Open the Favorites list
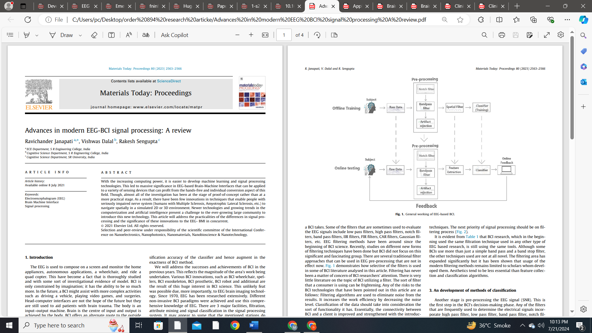This screenshot has height=333, width=592. pyautogui.click(x=516, y=20)
